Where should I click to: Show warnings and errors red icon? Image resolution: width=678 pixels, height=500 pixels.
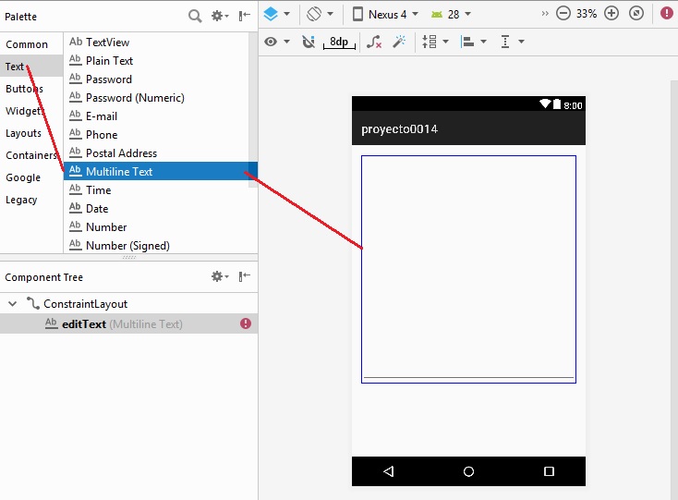pos(667,14)
